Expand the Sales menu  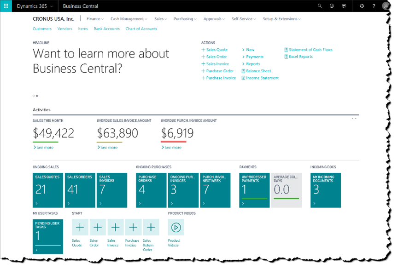click(x=161, y=19)
